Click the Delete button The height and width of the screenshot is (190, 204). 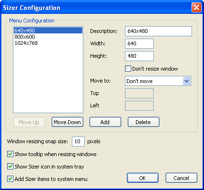144,122
